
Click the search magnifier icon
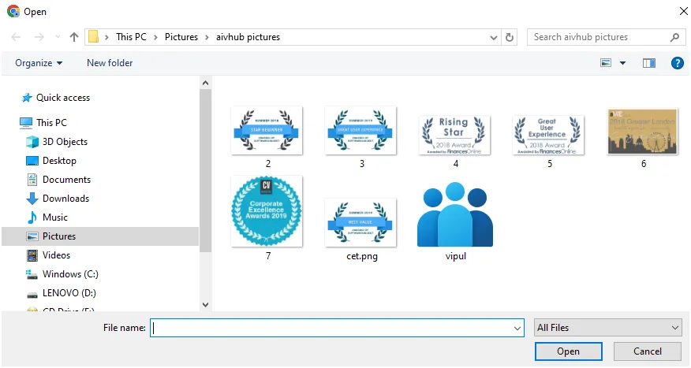point(674,37)
